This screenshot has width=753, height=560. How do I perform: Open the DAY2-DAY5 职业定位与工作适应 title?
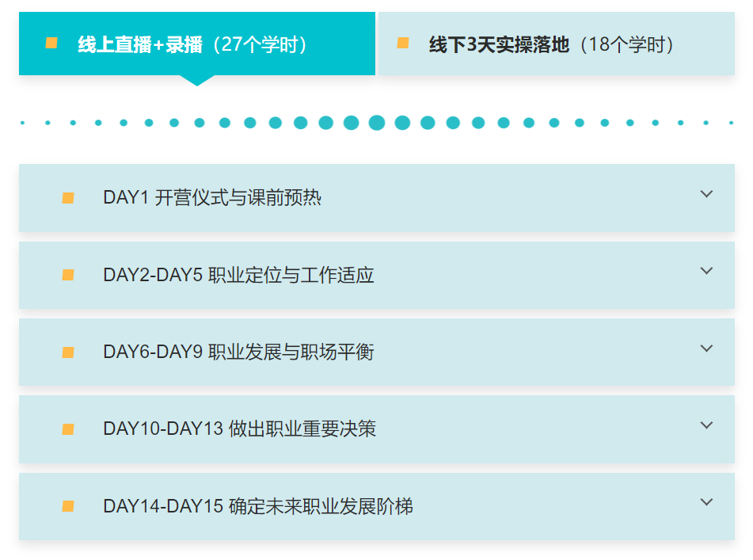pyautogui.click(x=238, y=275)
